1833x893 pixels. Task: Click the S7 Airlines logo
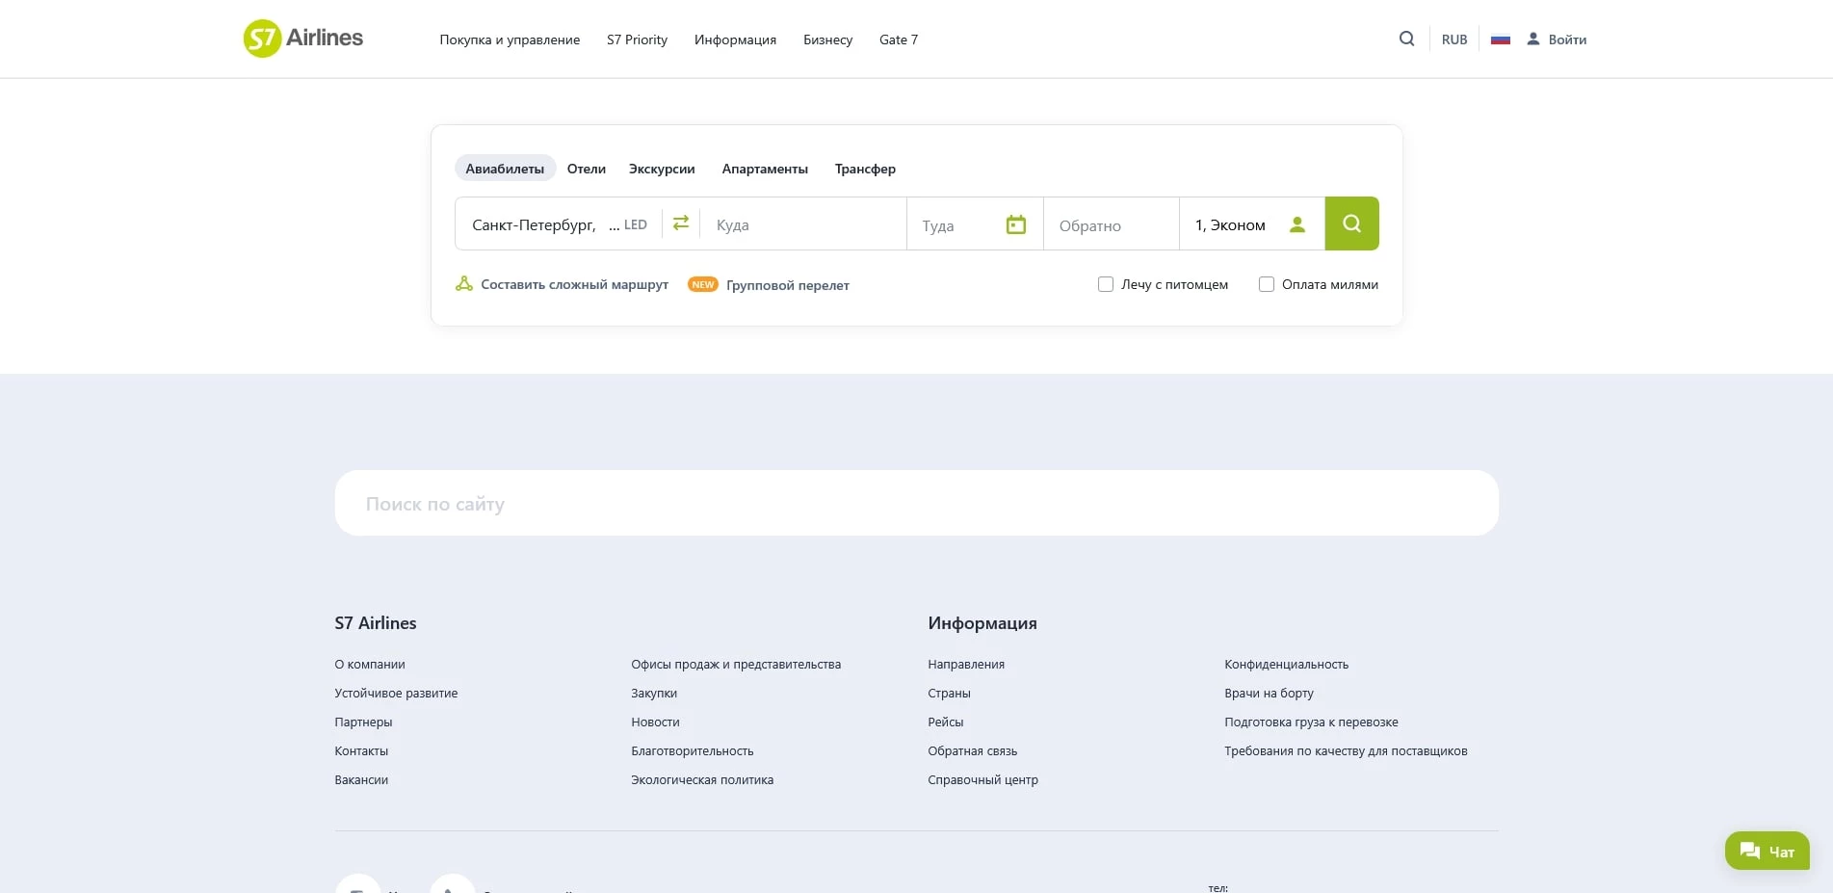click(302, 39)
